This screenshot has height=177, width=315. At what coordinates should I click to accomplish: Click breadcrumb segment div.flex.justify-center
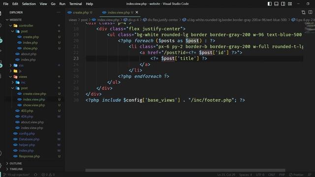163,20
